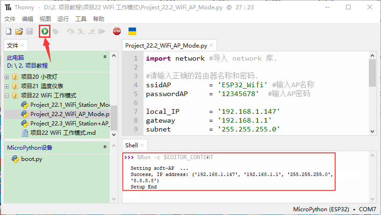The height and width of the screenshot is (215, 381).
Task: Click the Open file folder icon
Action: (19, 32)
